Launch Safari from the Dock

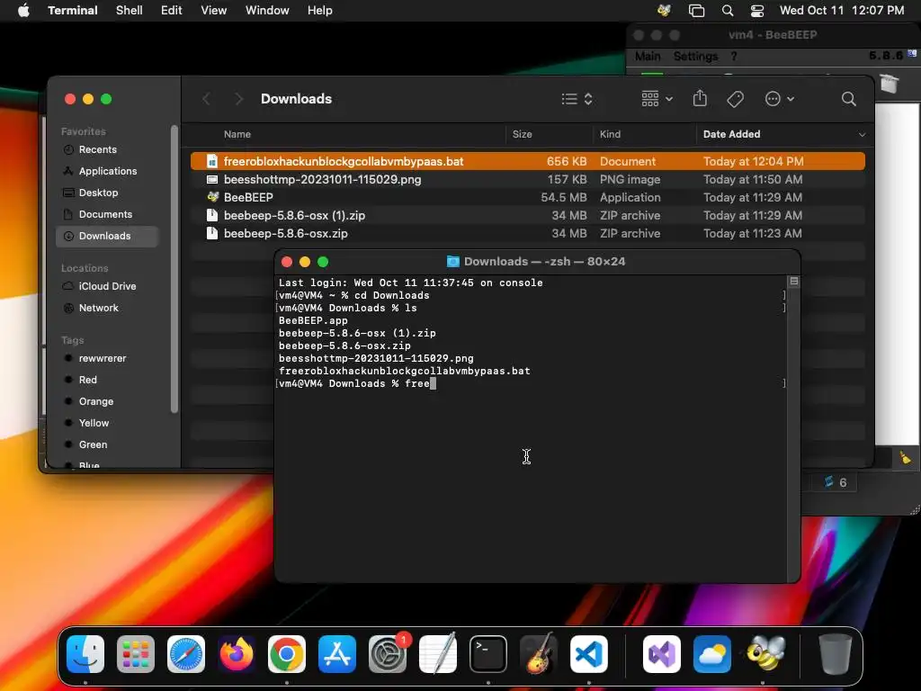tap(186, 654)
